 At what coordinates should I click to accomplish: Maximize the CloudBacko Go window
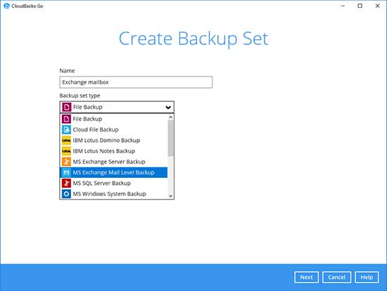(360, 6)
